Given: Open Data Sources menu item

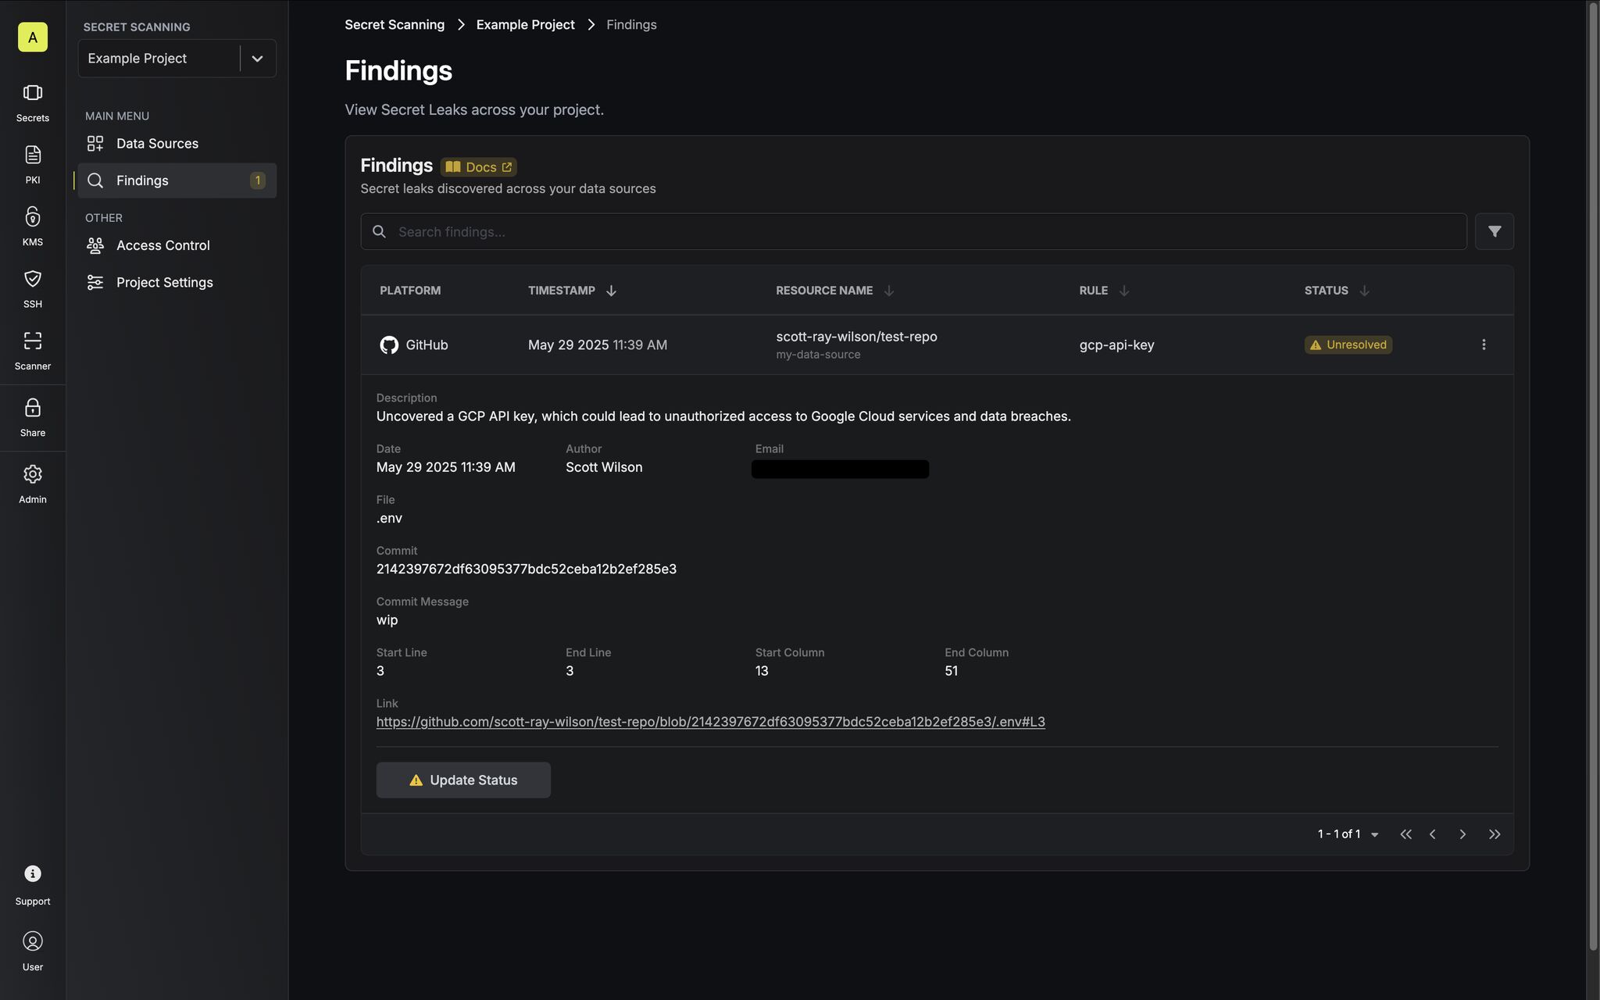Looking at the screenshot, I should point(157,144).
